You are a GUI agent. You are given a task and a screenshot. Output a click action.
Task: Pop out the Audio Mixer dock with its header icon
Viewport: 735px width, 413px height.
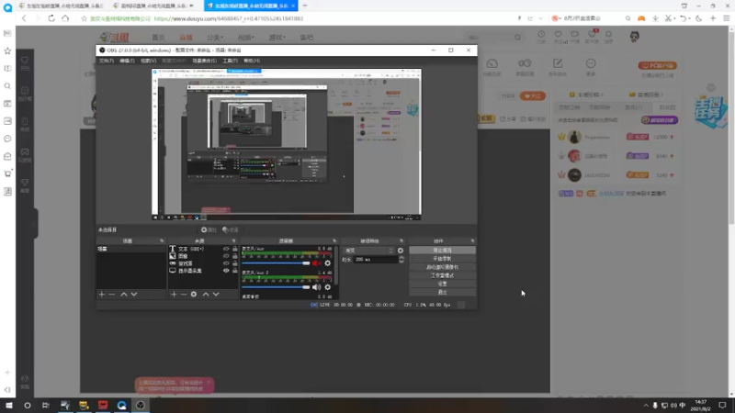point(334,241)
